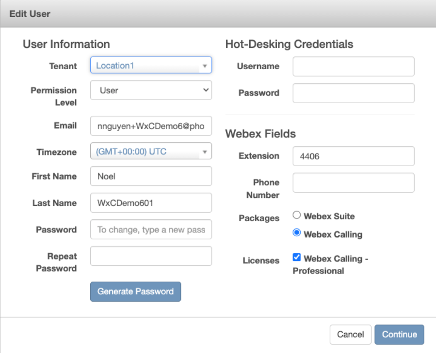The image size is (436, 353).
Task: Click the First Name field containing Noel
Action: tap(151, 176)
